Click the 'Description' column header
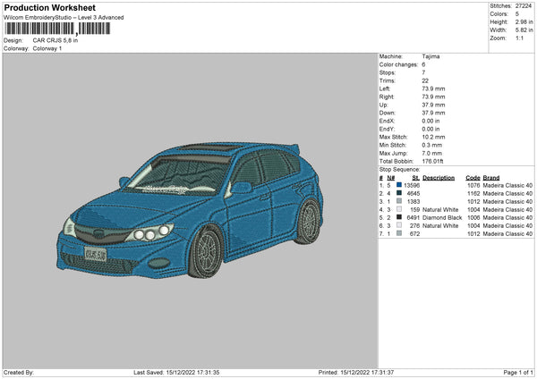 tap(439, 178)
